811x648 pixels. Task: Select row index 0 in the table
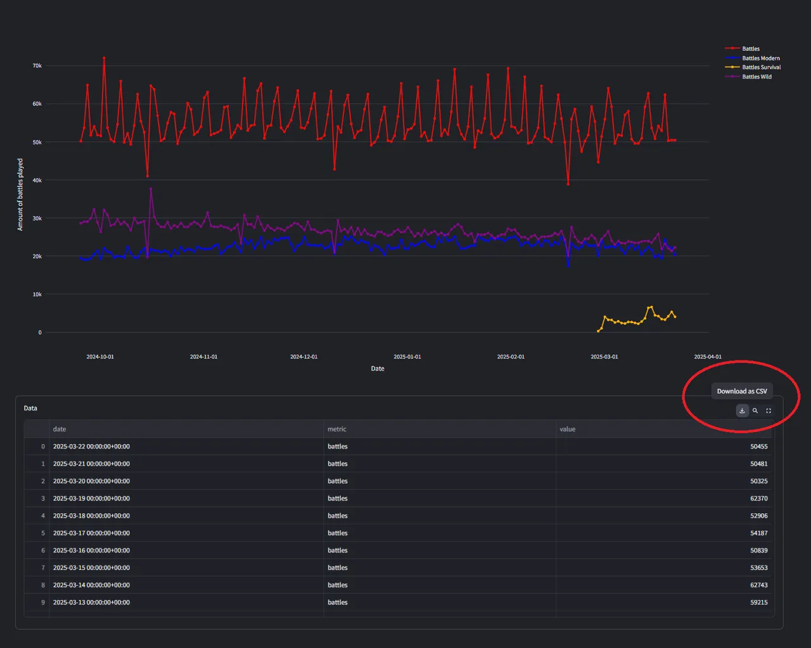[37, 447]
